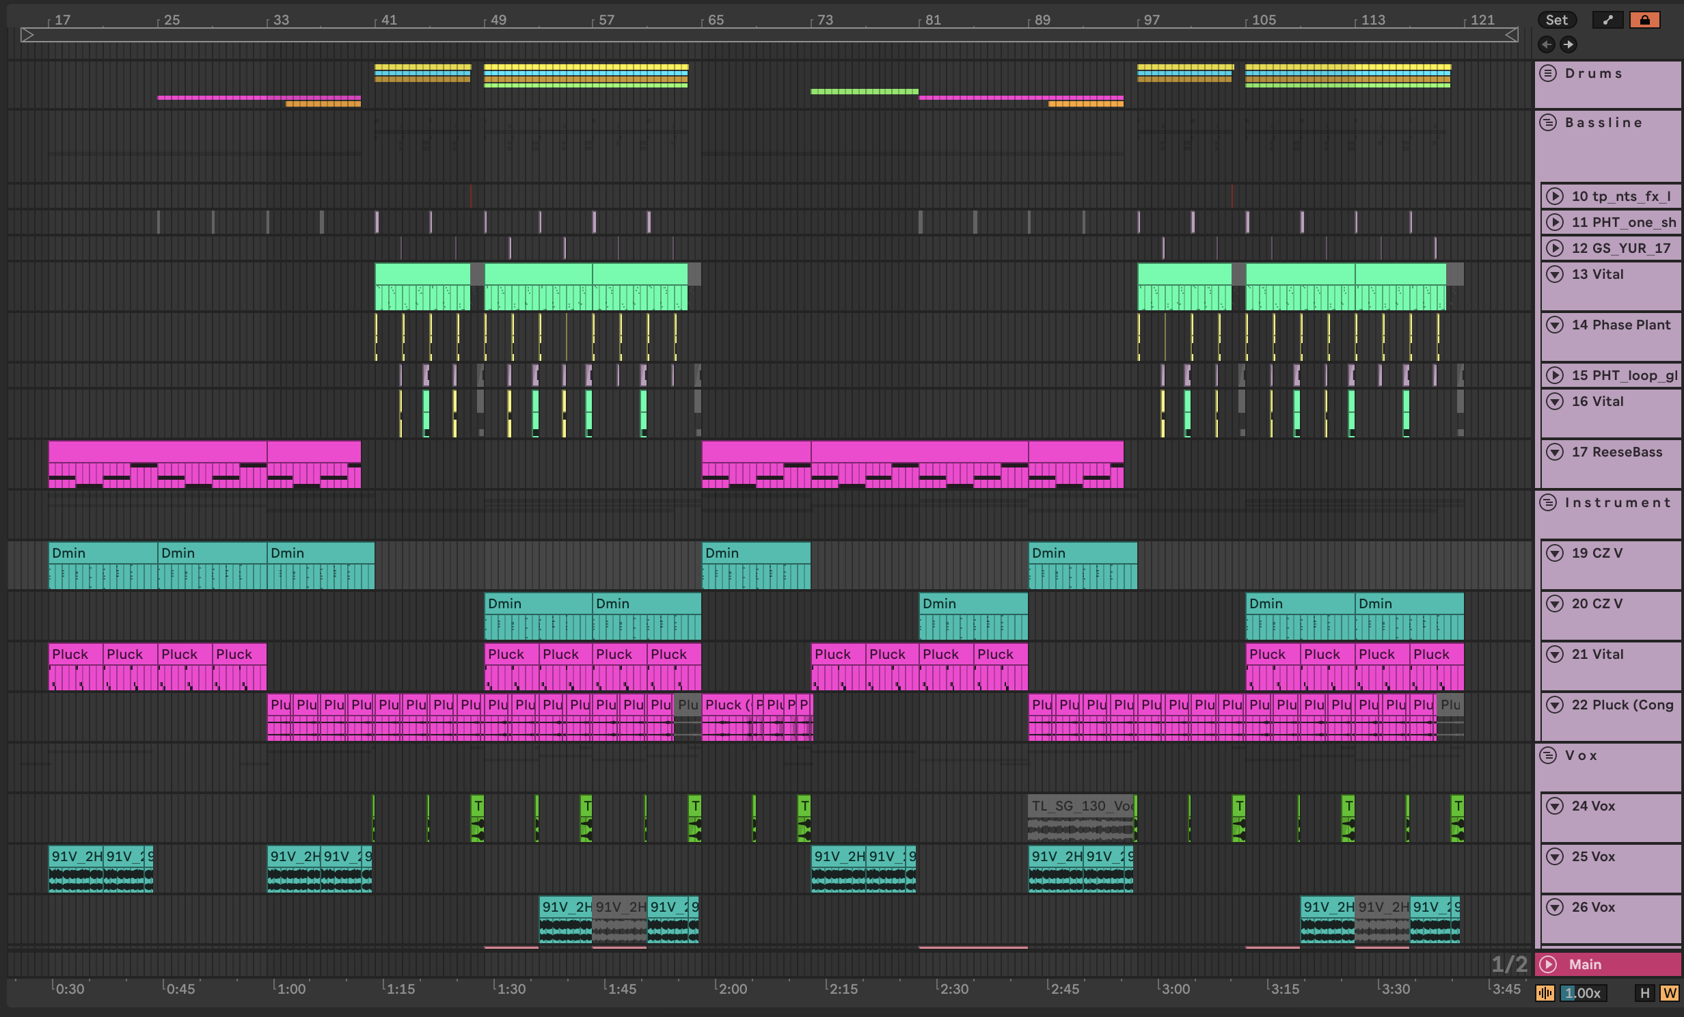Collapse the 13 Vital track
This screenshot has height=1017, width=1684.
1555,274
